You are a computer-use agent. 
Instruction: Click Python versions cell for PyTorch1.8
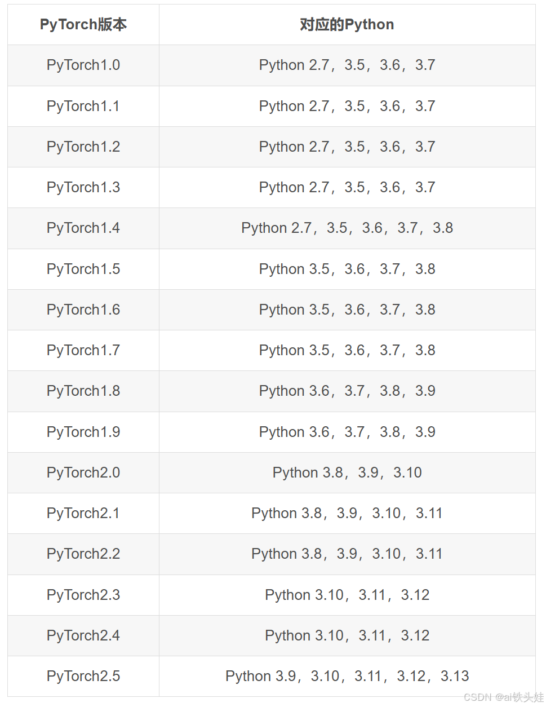tap(347, 391)
